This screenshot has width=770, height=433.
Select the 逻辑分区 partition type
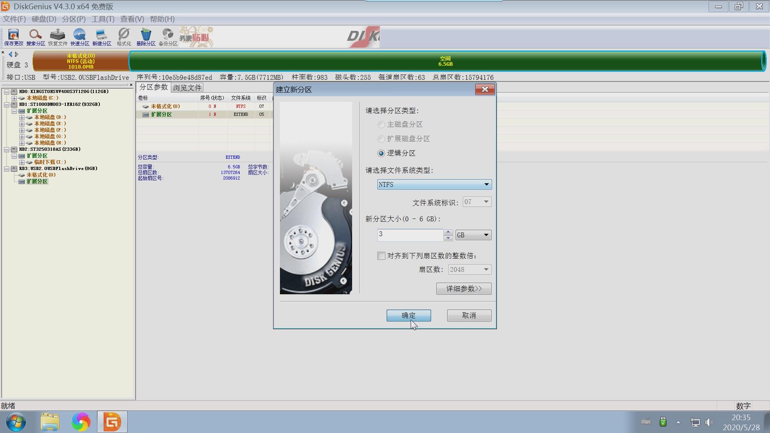[381, 153]
